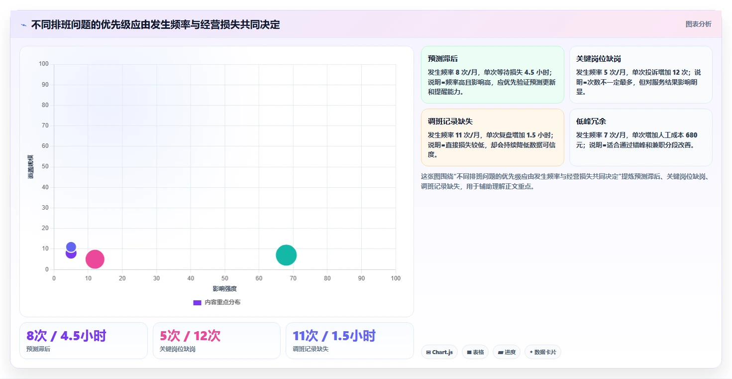Image resolution: width=732 pixels, height=379 pixels.
Task: Open the 调班记录缺失 orange info card
Action: tap(493, 137)
